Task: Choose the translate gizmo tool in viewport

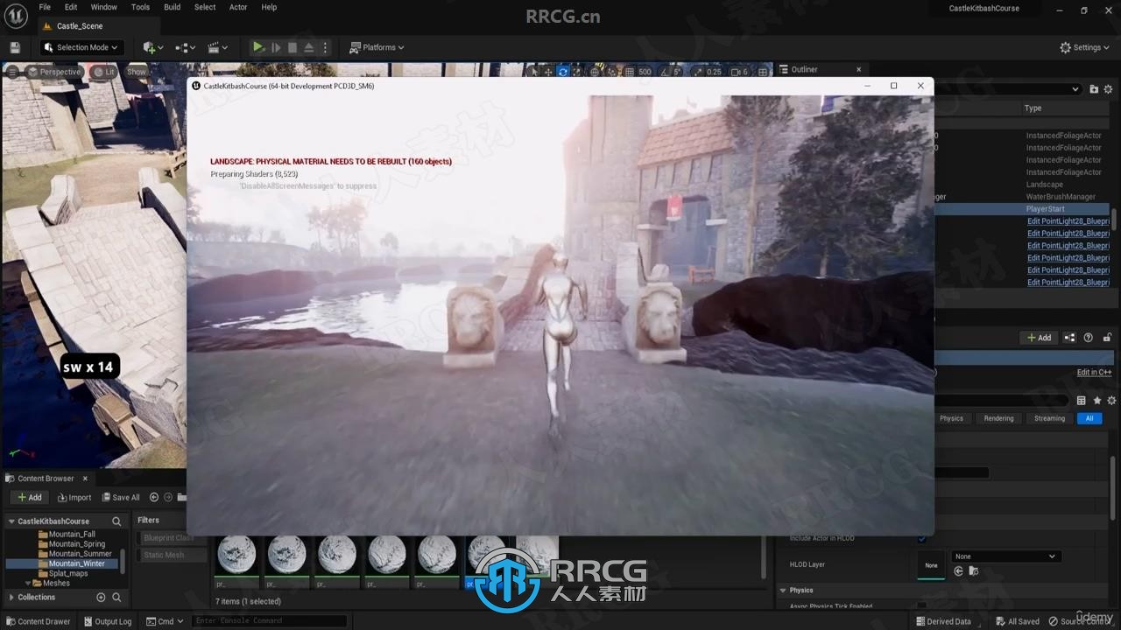Action: click(x=548, y=72)
